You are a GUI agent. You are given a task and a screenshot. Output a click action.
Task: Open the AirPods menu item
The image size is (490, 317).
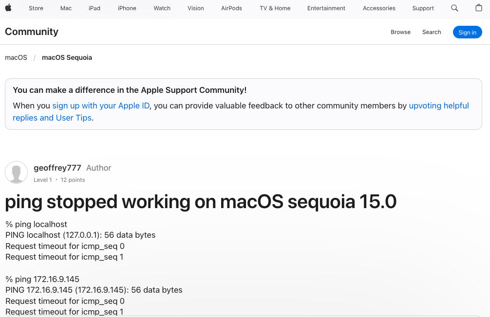(x=231, y=8)
